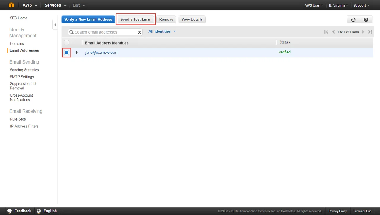The height and width of the screenshot is (215, 380).
Task: Go to previous page of items
Action: (333, 32)
